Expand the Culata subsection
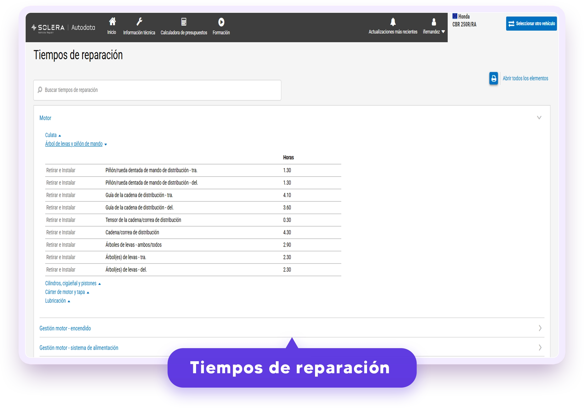The height and width of the screenshot is (408, 584). click(x=53, y=135)
